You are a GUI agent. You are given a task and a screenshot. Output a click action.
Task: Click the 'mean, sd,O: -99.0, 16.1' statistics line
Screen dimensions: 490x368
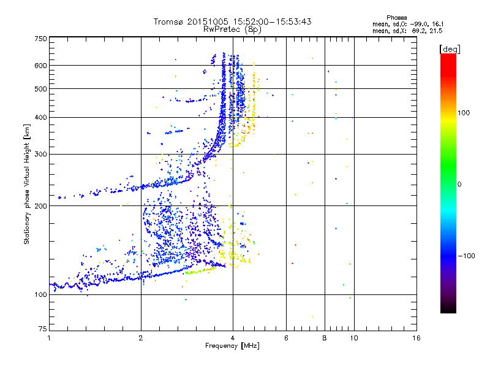pyautogui.click(x=408, y=24)
